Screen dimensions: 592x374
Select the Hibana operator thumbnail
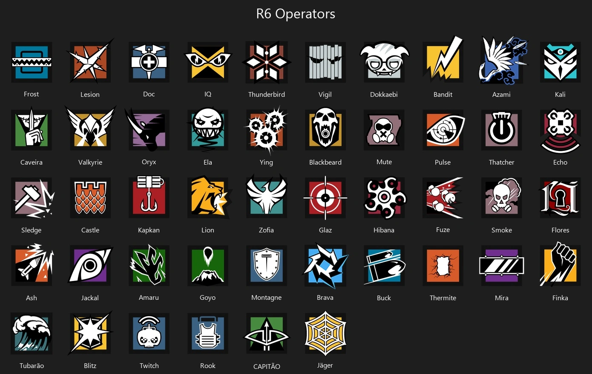tap(384, 197)
